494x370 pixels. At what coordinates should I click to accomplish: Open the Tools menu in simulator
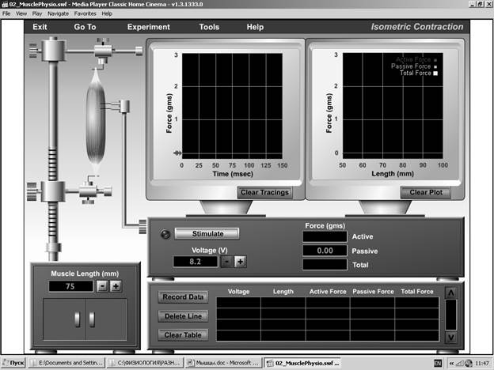pyautogui.click(x=209, y=27)
